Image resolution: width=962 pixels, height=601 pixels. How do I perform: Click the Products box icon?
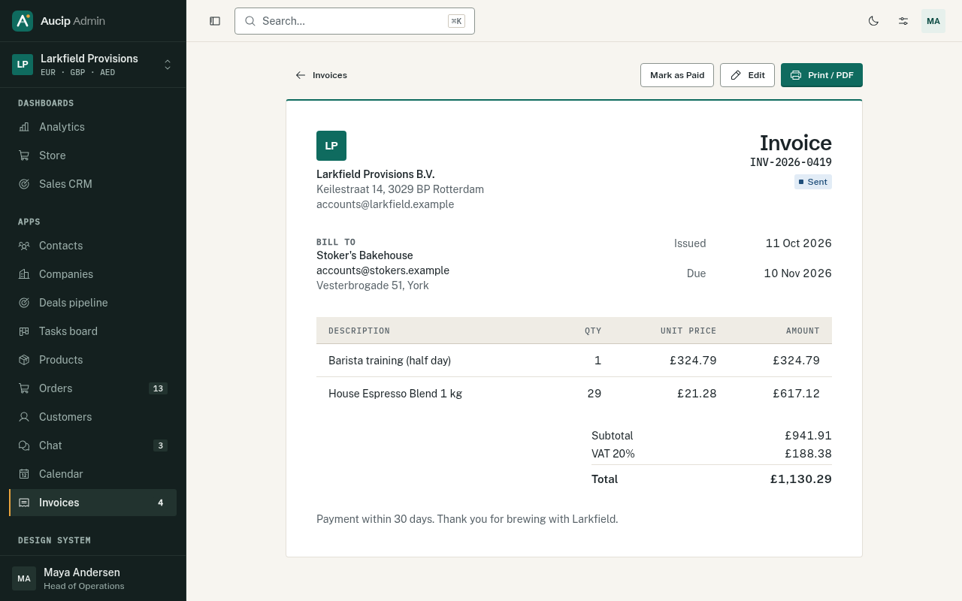coord(24,360)
